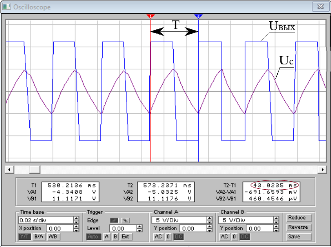Select falling edge trigger icon
This screenshot has width=331, height=247.
[x=125, y=220]
